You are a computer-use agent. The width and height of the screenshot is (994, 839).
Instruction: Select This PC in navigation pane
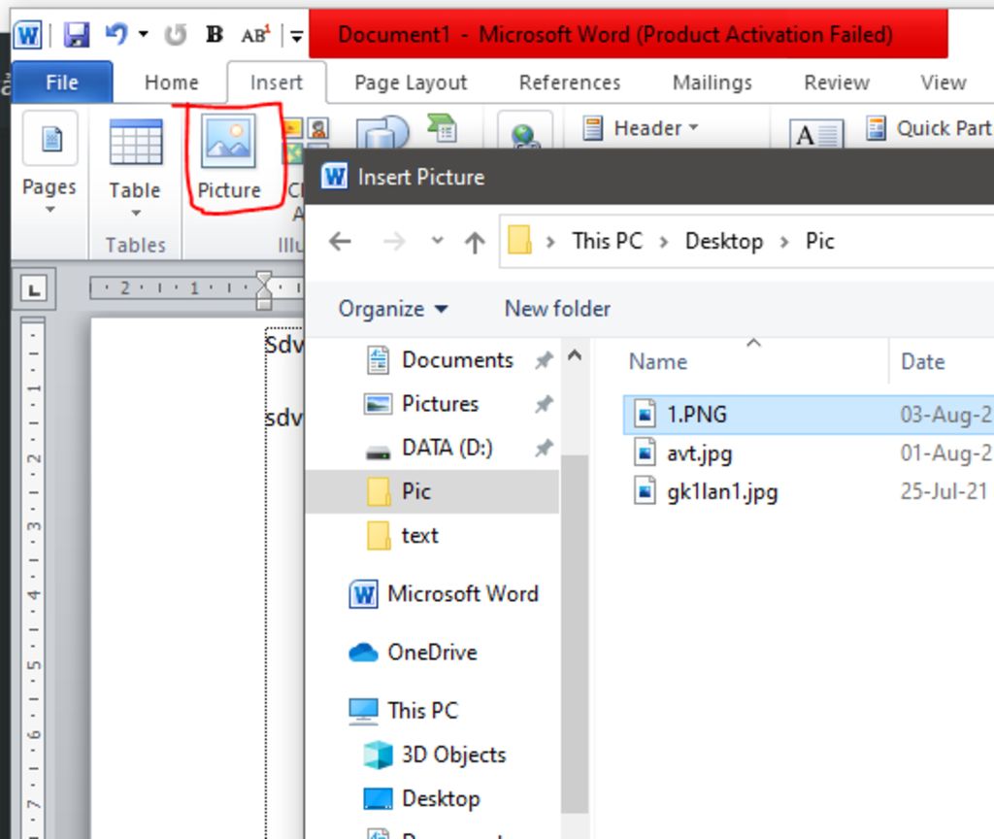click(403, 710)
